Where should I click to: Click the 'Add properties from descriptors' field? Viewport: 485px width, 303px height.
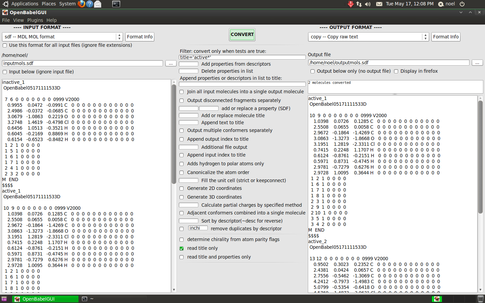pos(189,64)
